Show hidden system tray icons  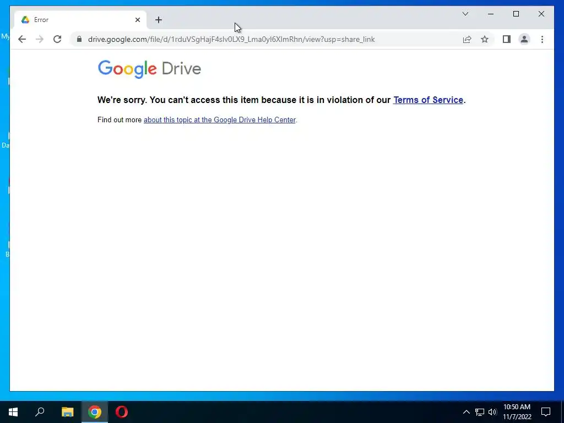[466, 412]
